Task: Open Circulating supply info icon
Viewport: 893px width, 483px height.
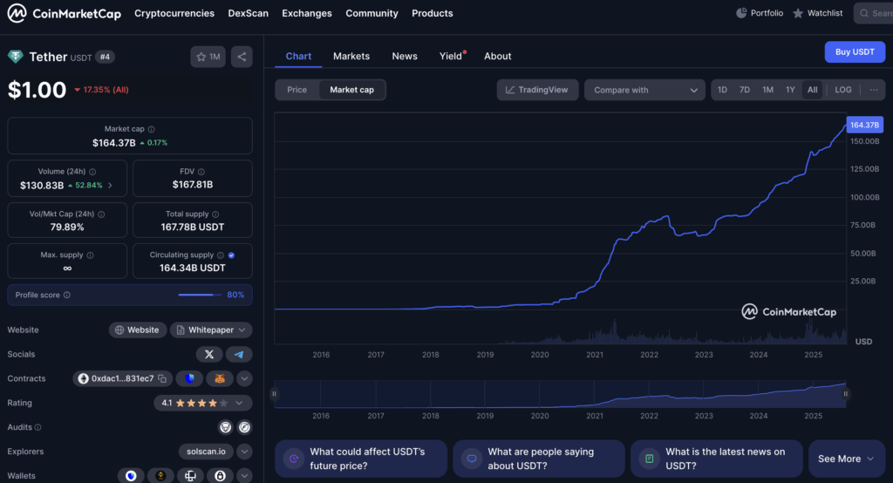Action: [x=221, y=255]
